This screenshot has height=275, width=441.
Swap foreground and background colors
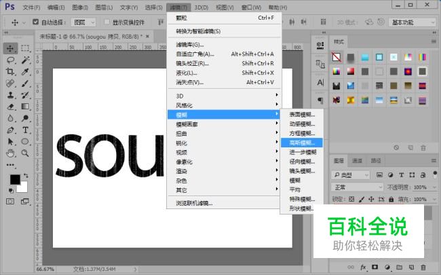pyautogui.click(x=26, y=176)
